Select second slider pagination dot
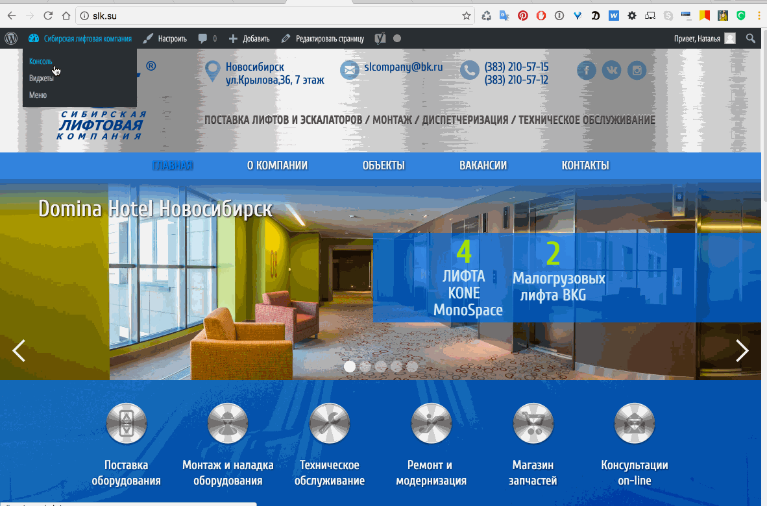 click(365, 366)
